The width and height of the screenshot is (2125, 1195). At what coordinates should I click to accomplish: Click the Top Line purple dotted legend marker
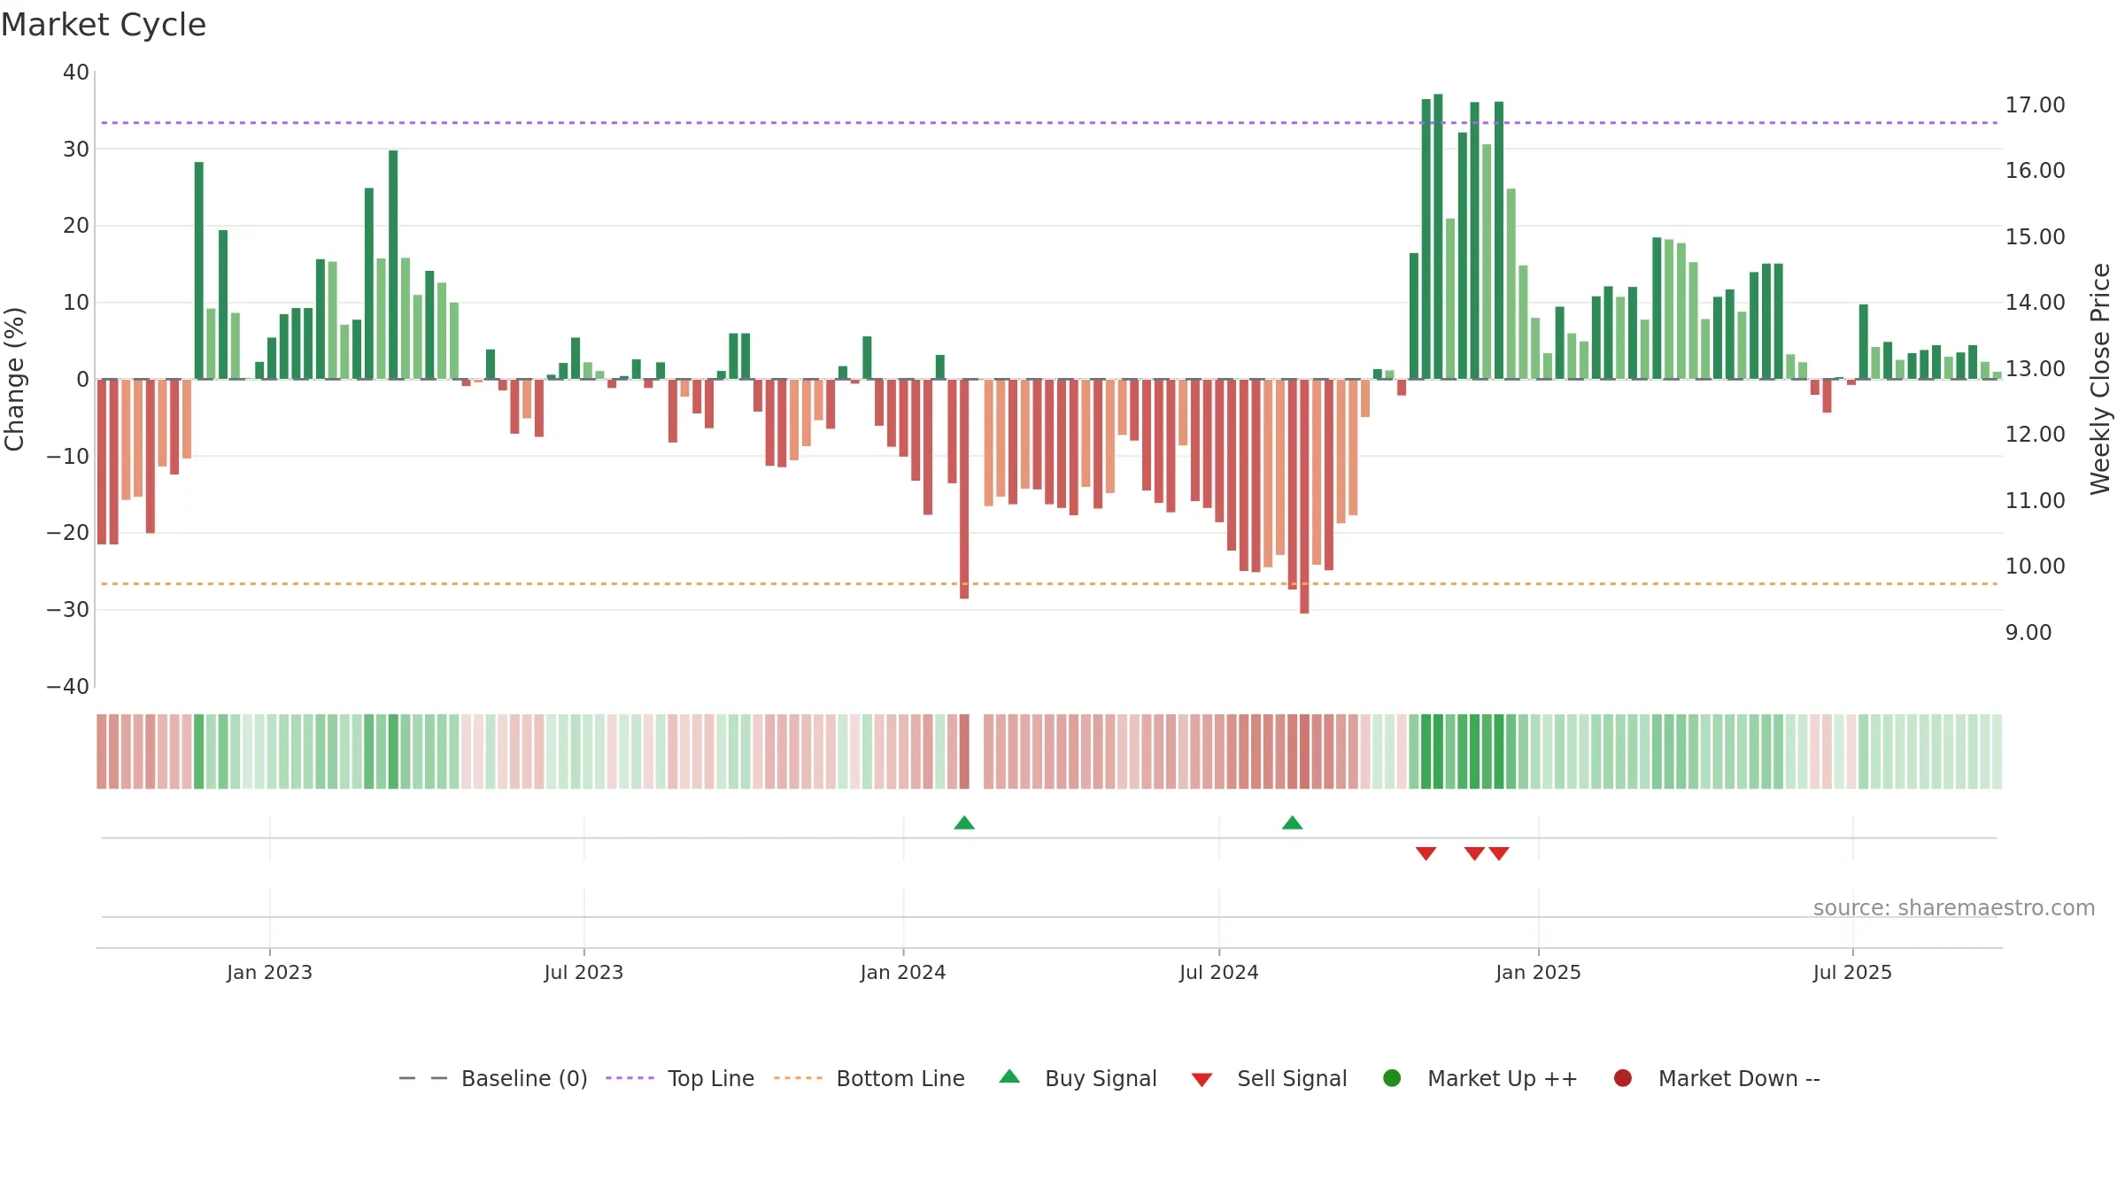click(630, 1078)
